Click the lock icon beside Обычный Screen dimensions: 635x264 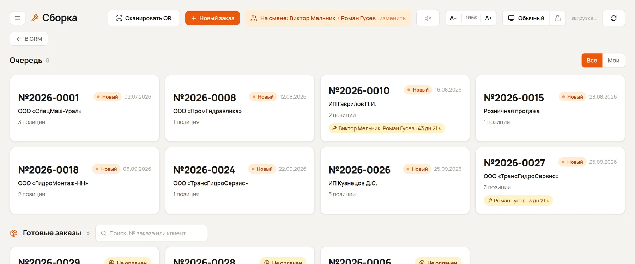(557, 18)
